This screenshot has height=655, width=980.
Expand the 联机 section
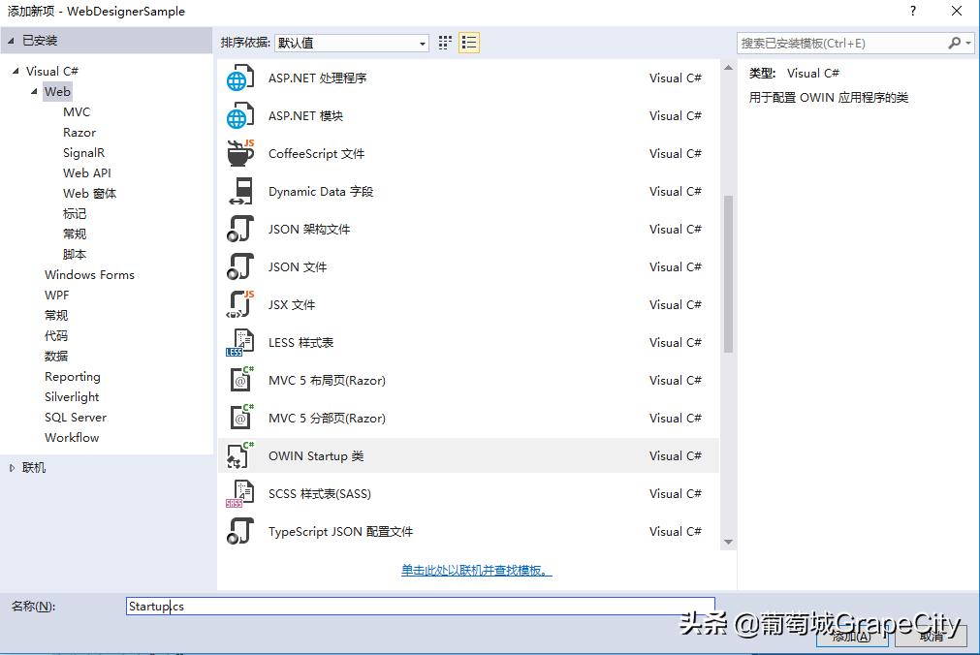tap(15, 467)
